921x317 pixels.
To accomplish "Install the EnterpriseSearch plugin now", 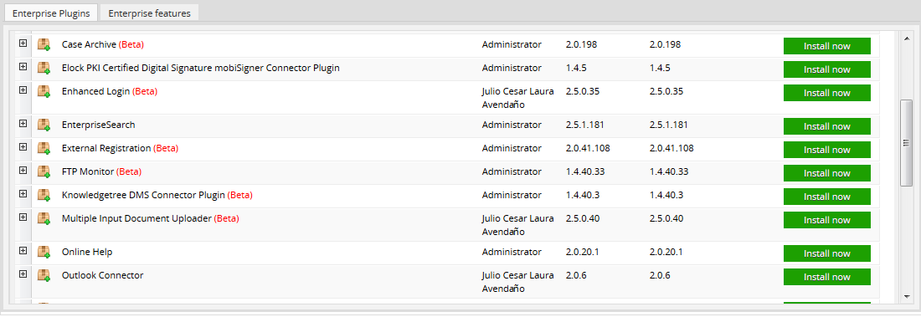I will click(x=827, y=126).
